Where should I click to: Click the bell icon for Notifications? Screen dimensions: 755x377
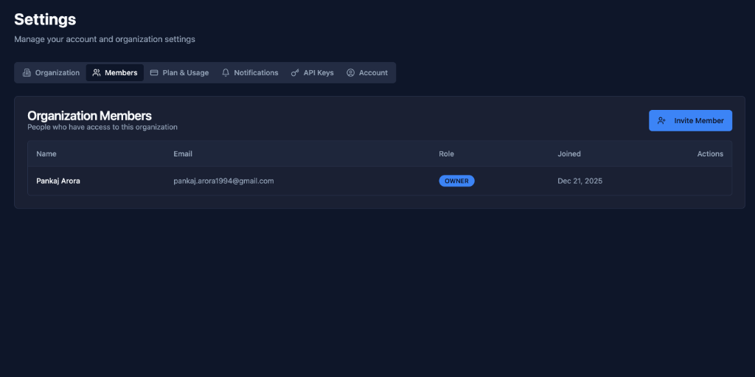click(x=226, y=73)
